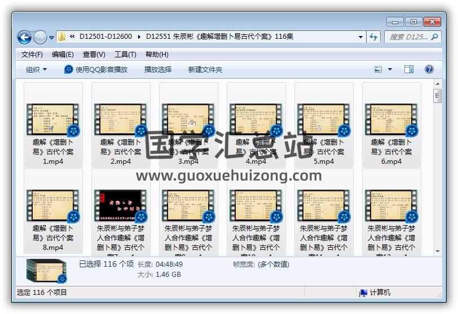
Task: Select video thumbnail of 古代个案3.mp4
Action: tap(188, 119)
